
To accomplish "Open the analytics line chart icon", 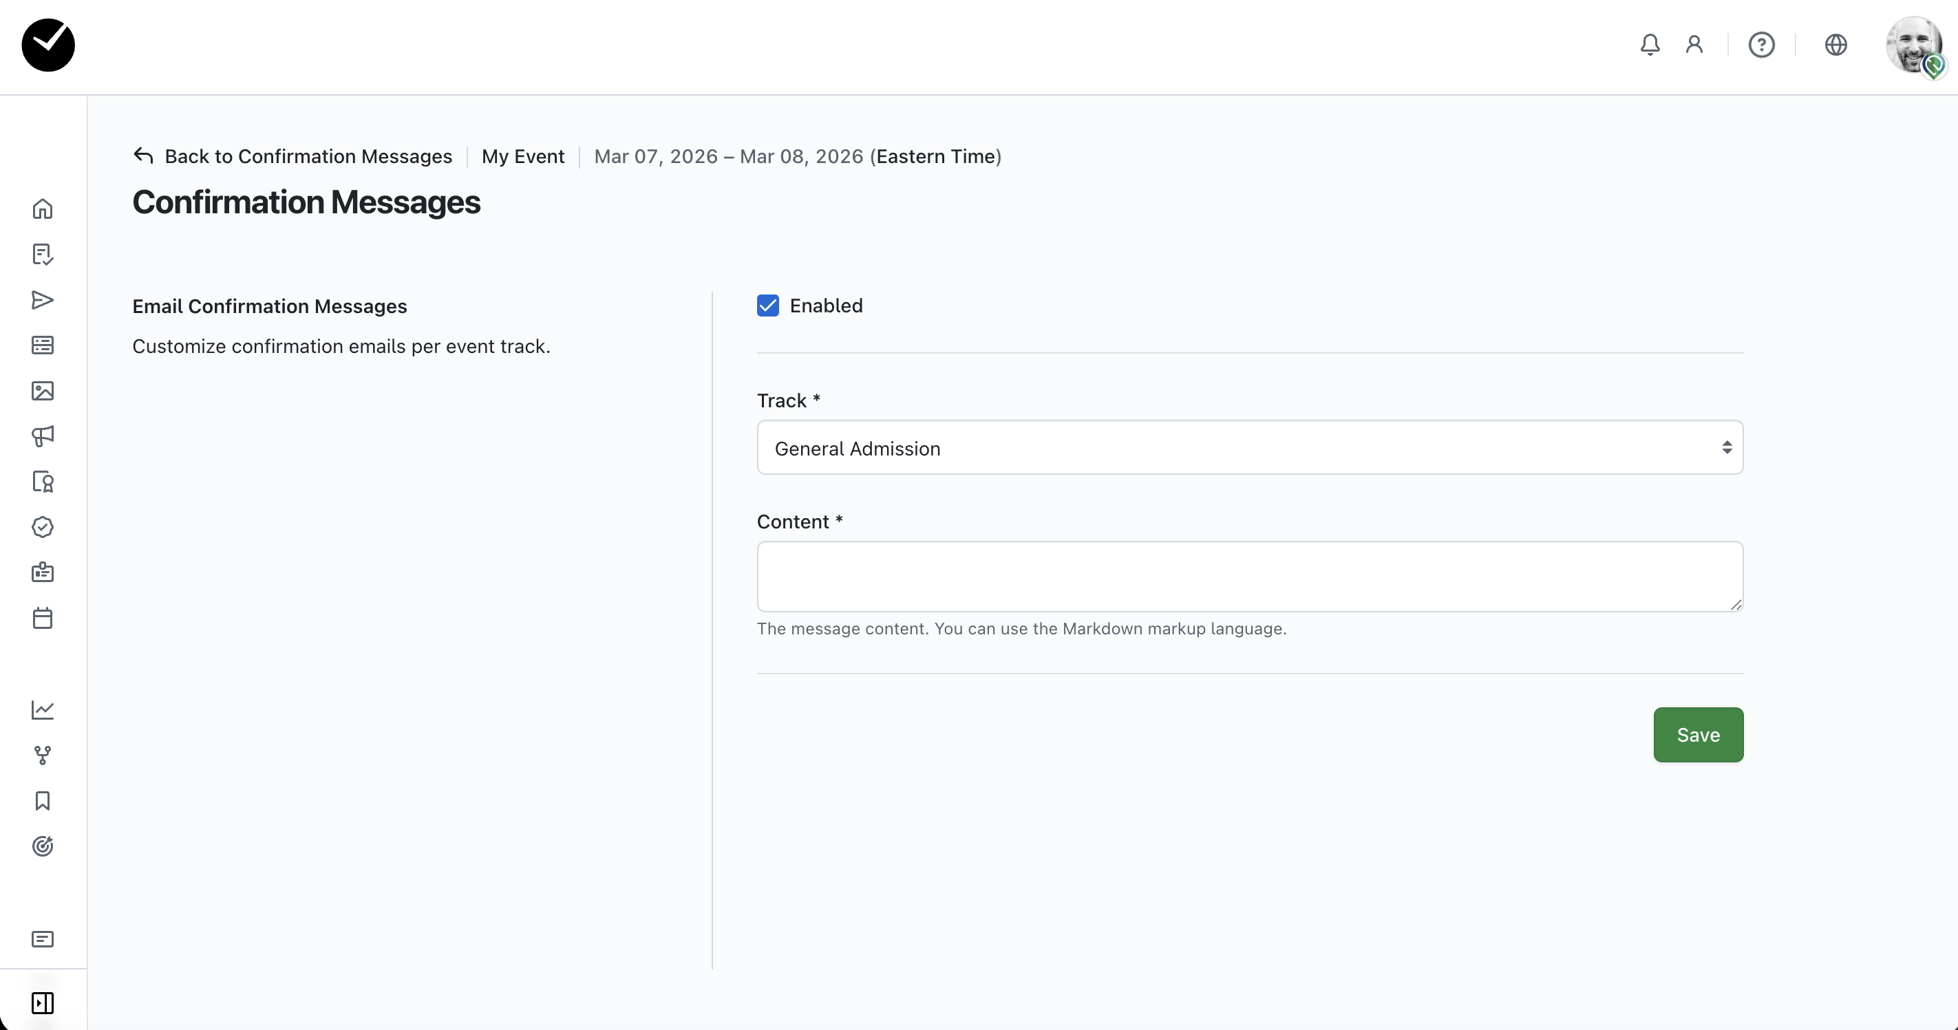I will pyautogui.click(x=43, y=710).
